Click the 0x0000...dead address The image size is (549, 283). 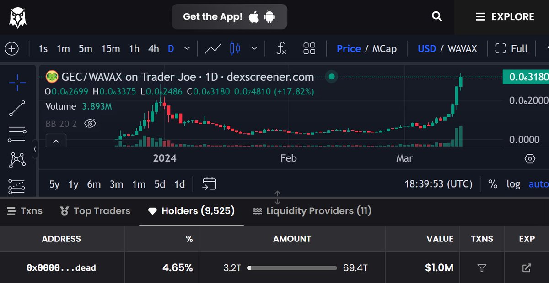click(61, 268)
